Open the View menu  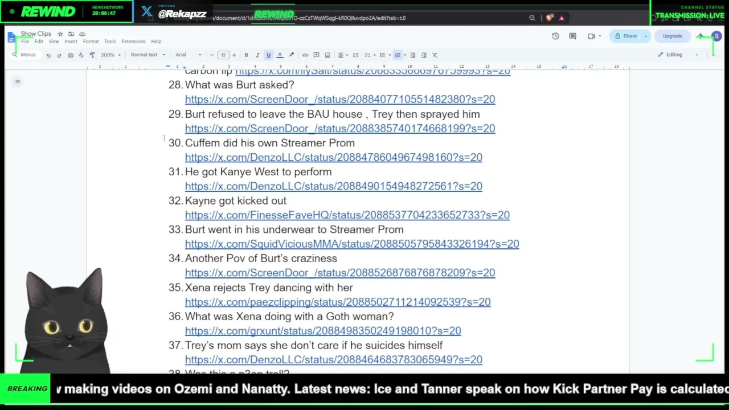54,42
